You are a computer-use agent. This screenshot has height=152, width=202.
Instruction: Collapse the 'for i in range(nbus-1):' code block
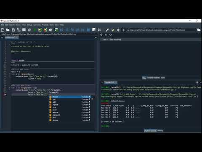(10, 87)
